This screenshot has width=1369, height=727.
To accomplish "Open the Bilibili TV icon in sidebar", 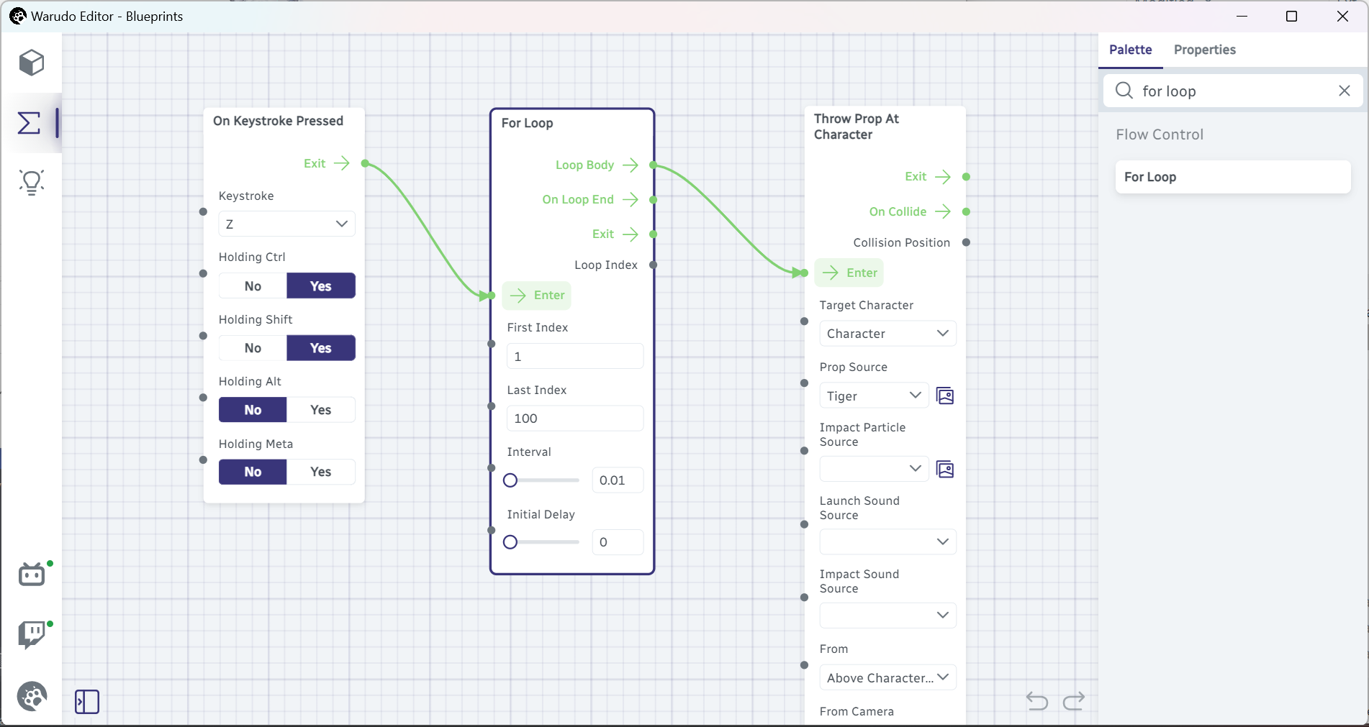I will [32, 574].
